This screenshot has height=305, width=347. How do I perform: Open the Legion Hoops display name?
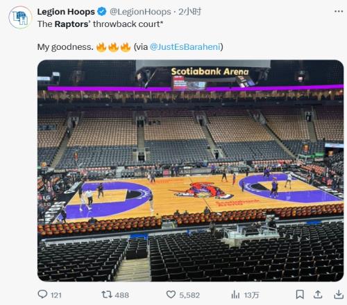tap(66, 12)
